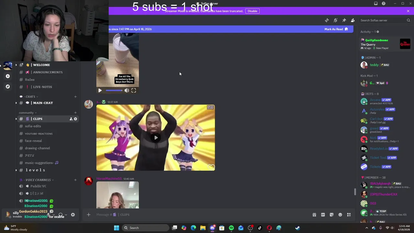414x233 pixels.
Task: Enter fullscreen on the strawberry Quik video
Action: pos(134,91)
